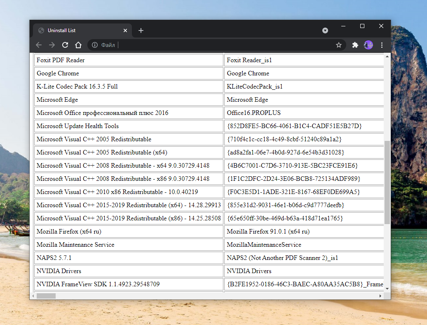Minimize the Chrome window
The height and width of the screenshot is (325, 427).
343,26
